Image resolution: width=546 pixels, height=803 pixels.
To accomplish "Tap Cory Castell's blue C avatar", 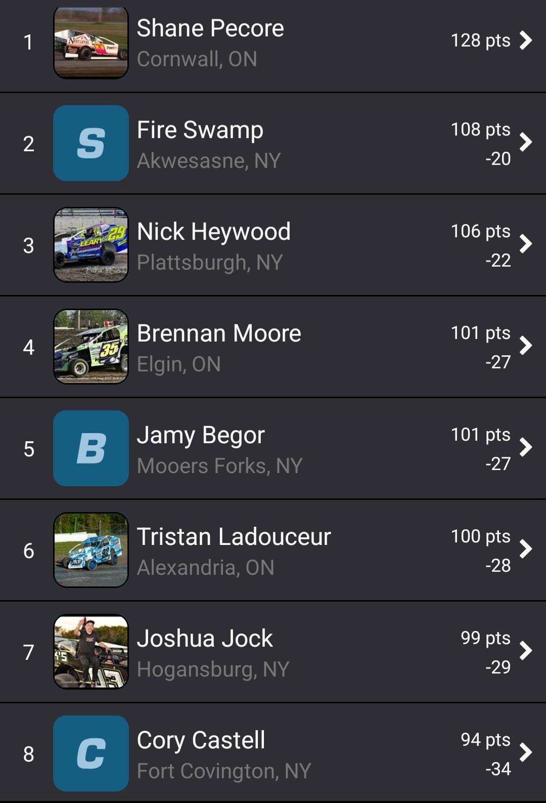I will click(x=91, y=753).
